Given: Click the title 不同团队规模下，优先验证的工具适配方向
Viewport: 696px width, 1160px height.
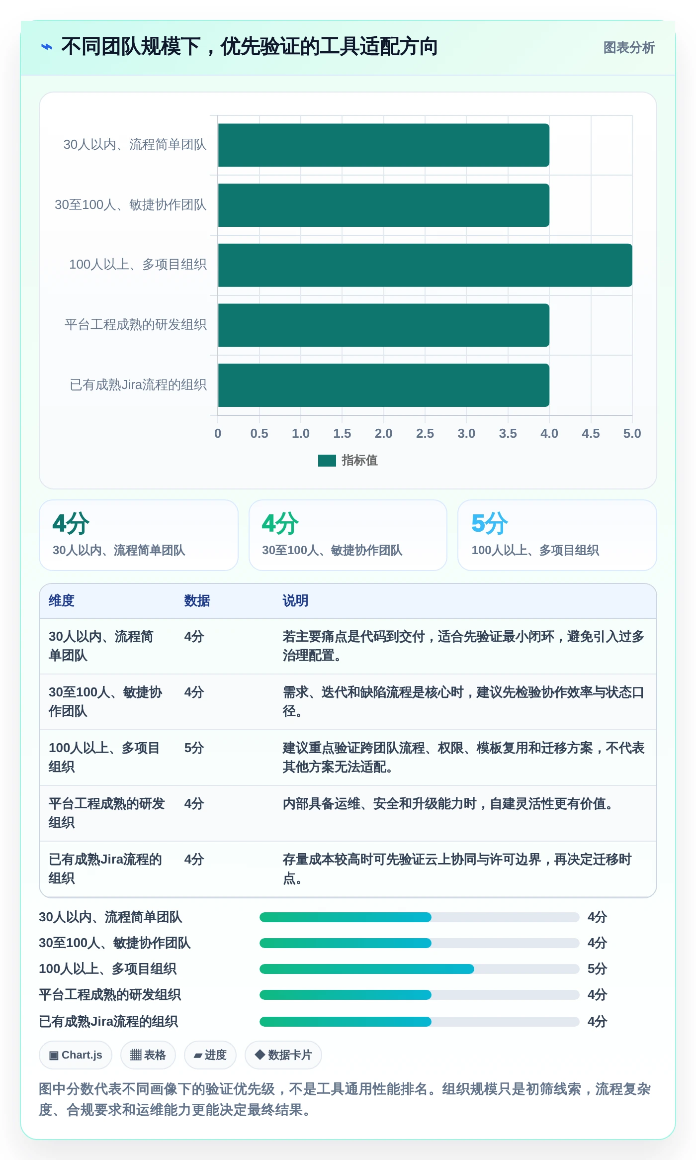Looking at the screenshot, I should click(249, 47).
